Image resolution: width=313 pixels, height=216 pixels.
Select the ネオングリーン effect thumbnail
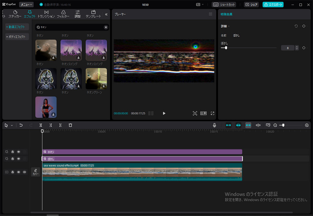[x=96, y=79]
